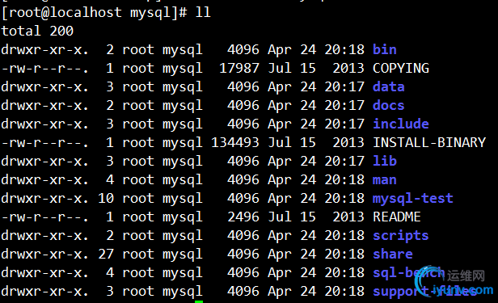
Task: Click the total 200 line
Action: [x=37, y=31]
